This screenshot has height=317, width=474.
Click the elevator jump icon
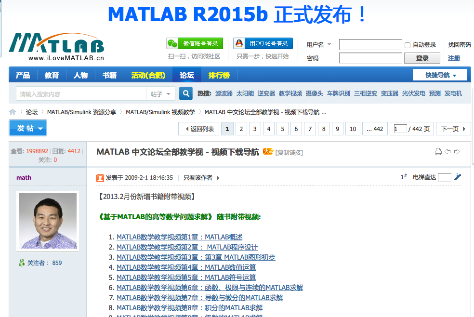click(457, 177)
